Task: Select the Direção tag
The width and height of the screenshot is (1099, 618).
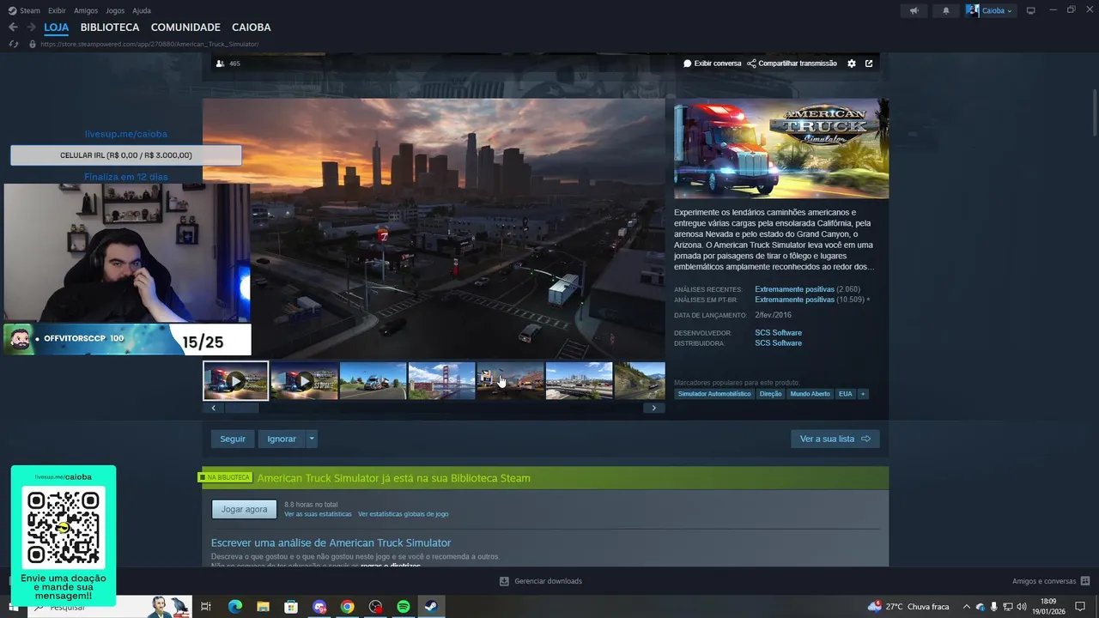Action: coord(770,394)
